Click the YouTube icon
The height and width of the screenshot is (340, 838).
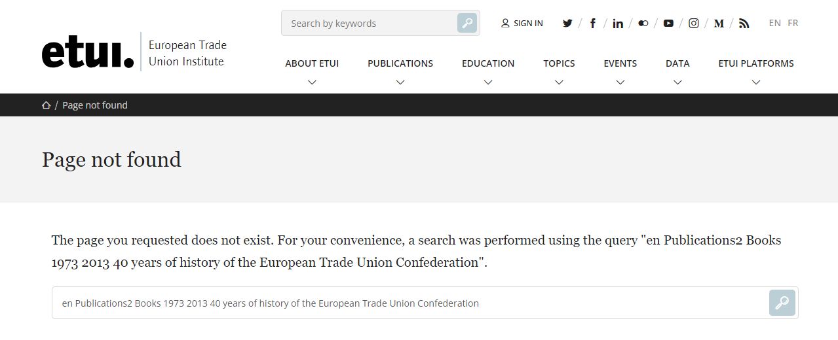coord(668,24)
